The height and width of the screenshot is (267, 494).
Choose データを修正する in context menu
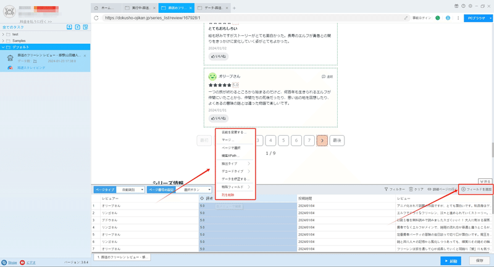coord(235,179)
